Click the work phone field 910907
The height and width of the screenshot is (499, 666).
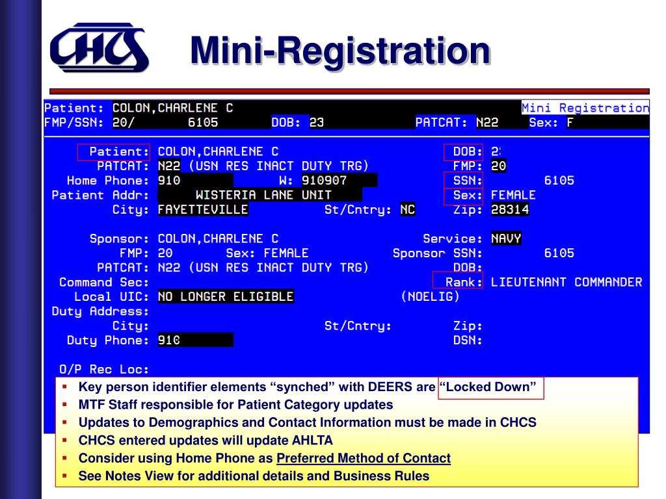[340, 181]
